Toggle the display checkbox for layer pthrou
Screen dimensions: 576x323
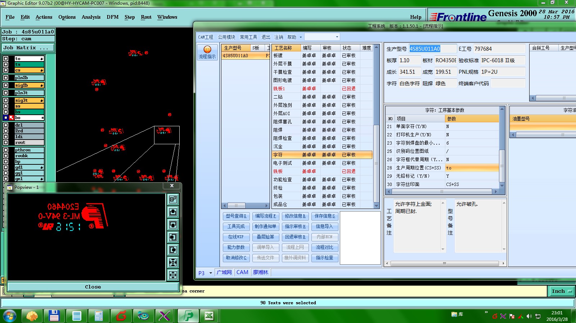tap(6, 150)
